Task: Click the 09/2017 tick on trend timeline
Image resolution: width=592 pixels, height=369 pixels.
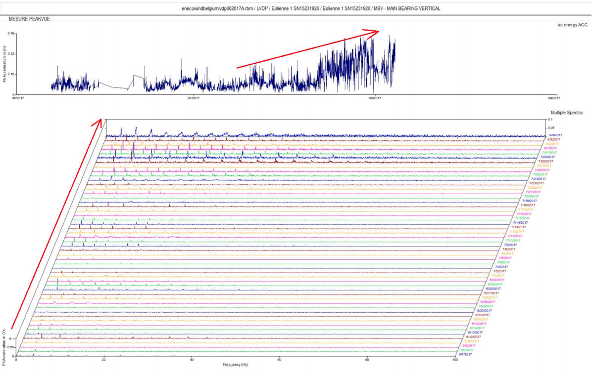Action: point(552,98)
